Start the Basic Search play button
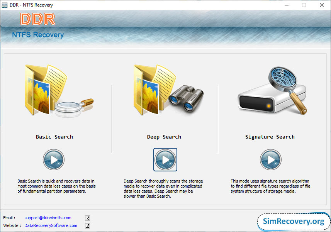The width and height of the screenshot is (331, 232). [53, 159]
